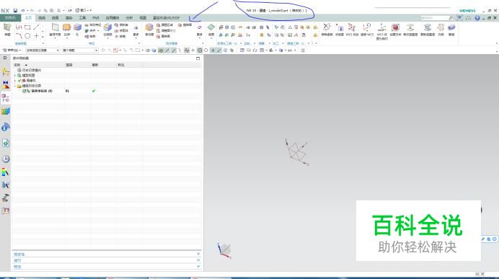
Task: Open the Sketch (草图) tool
Action: pyautogui.click(x=7, y=29)
